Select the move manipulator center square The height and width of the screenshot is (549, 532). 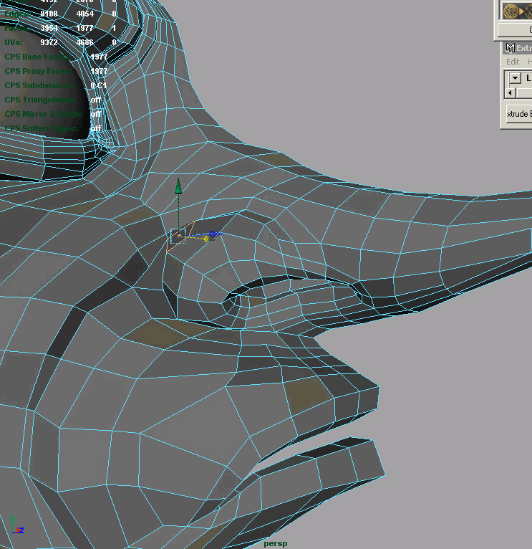pyautogui.click(x=178, y=236)
